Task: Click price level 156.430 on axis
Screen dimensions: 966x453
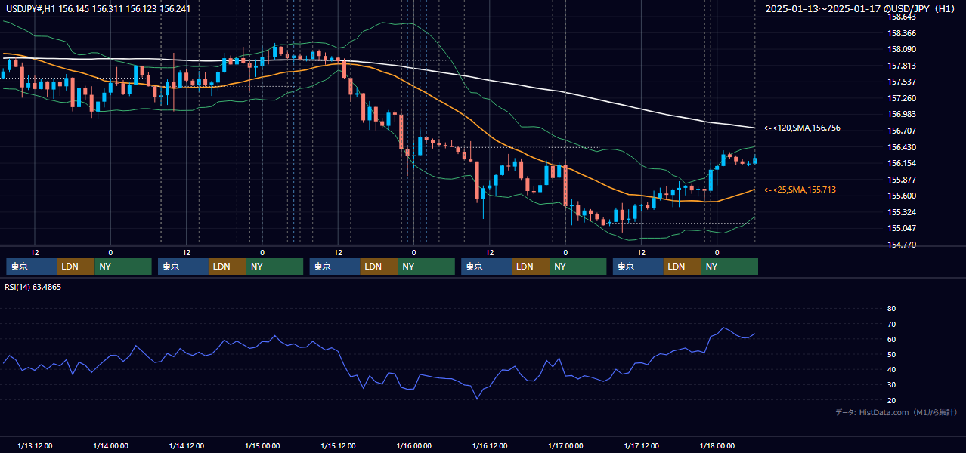Action: pyautogui.click(x=901, y=147)
